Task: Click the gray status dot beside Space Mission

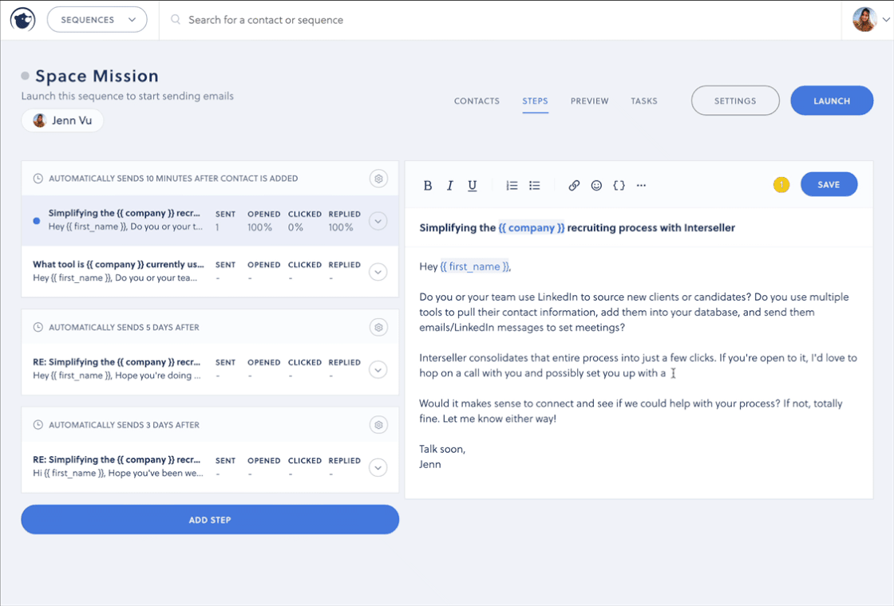Action: click(25, 76)
